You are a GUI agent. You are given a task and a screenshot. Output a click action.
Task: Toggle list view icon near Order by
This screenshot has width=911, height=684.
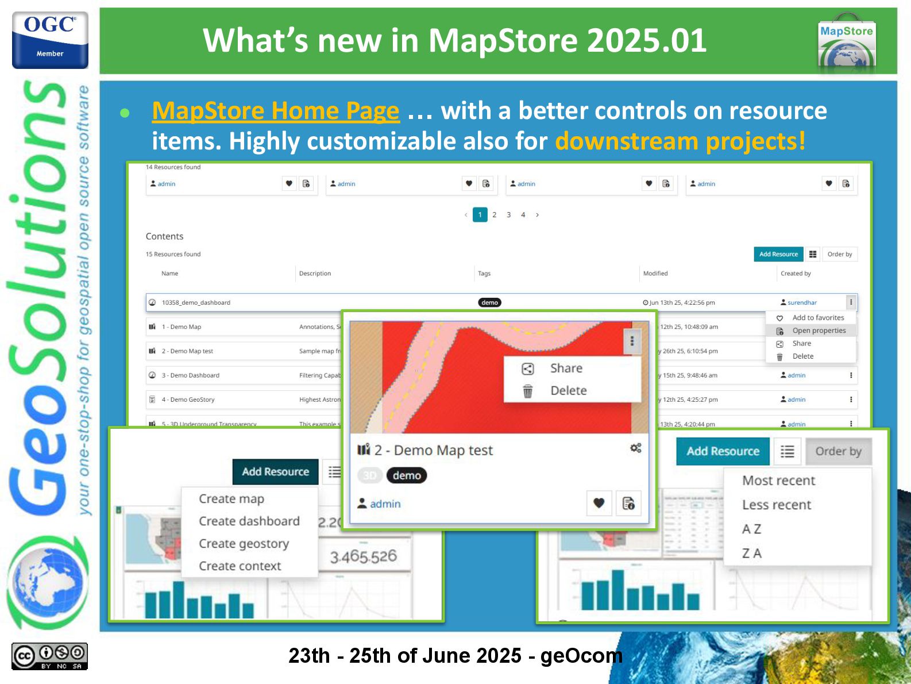click(788, 451)
